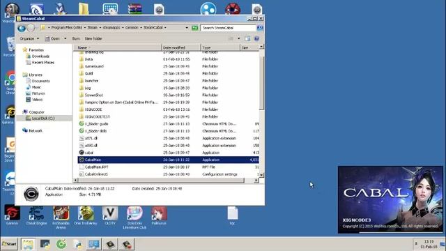Screen dimensions: 446x251
Task: Select Videos under Libraries
Action: pyautogui.click(x=37, y=100)
